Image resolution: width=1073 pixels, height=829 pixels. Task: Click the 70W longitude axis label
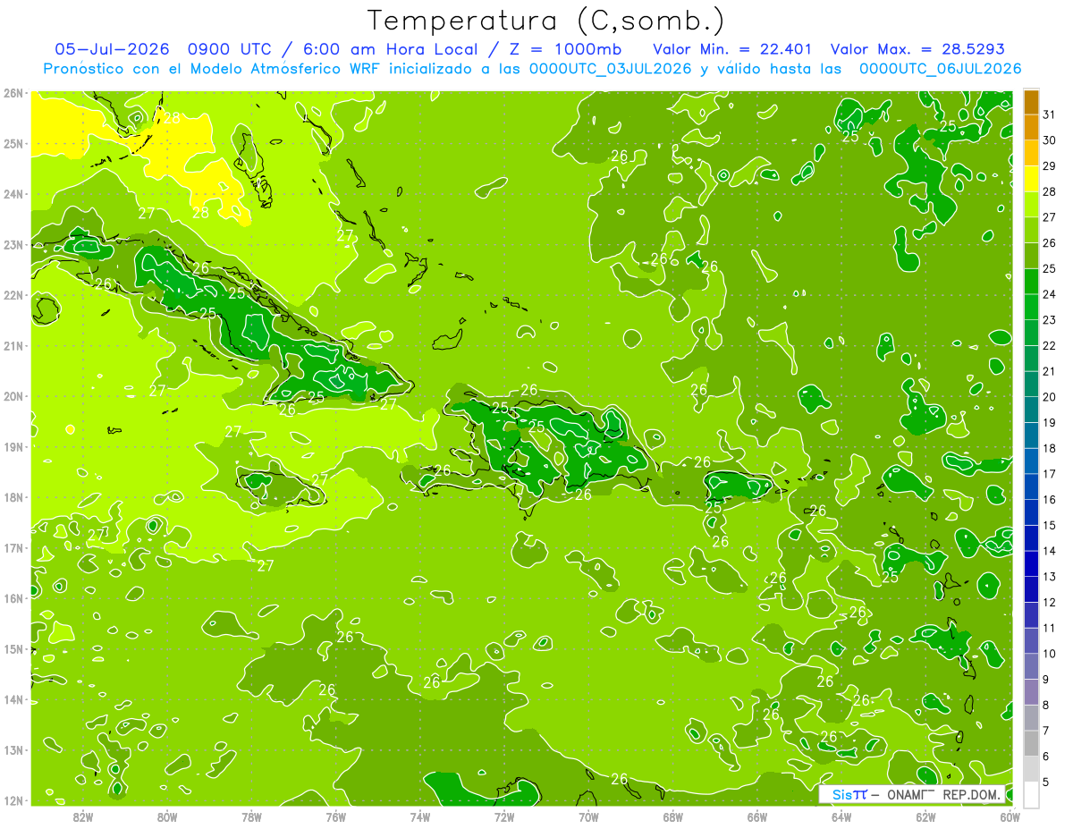click(588, 816)
